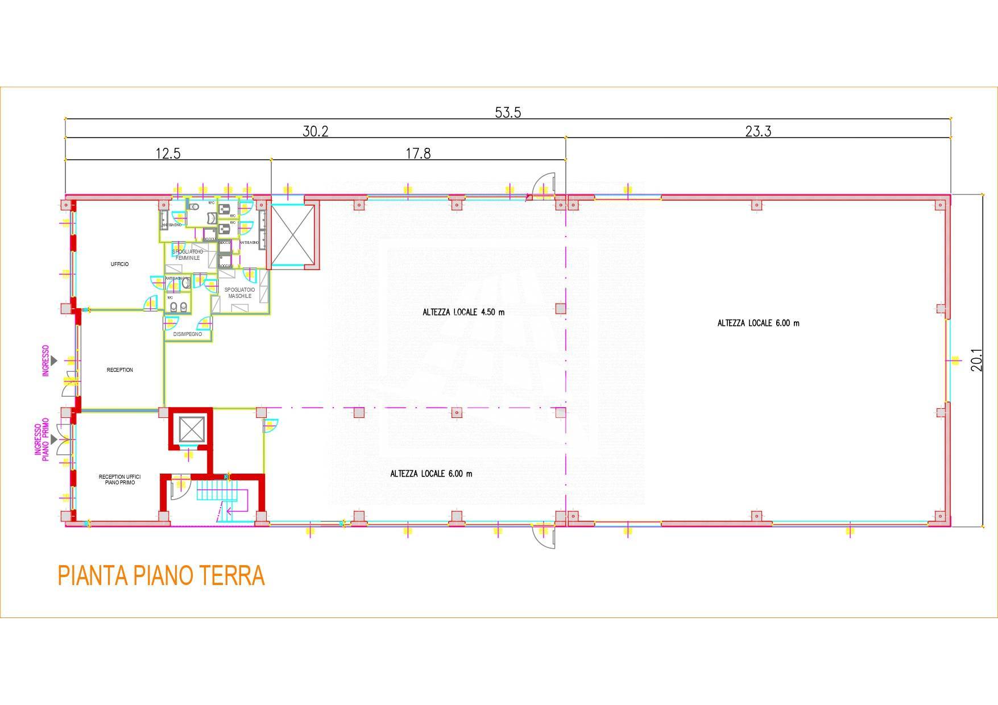
Task: Click the gray arrow beside INGRESSO label
Action: (x=54, y=360)
